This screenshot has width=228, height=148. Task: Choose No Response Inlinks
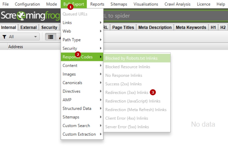[x=137, y=75]
